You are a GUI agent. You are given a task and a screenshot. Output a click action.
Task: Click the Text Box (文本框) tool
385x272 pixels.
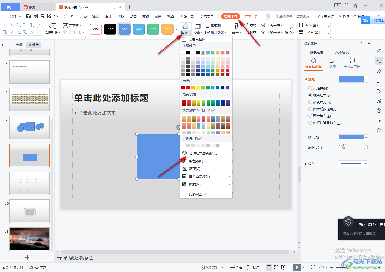(x=72, y=25)
